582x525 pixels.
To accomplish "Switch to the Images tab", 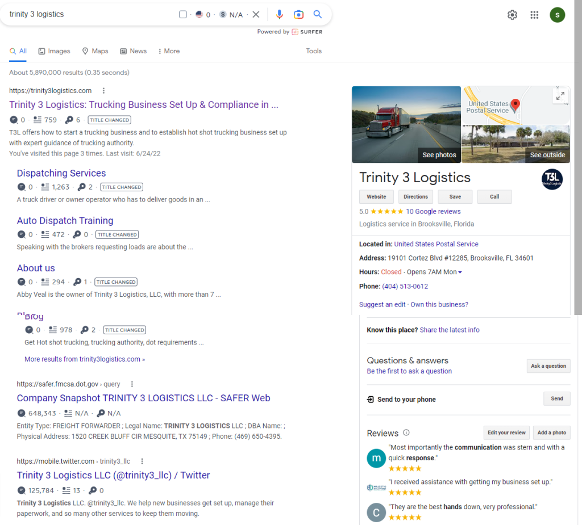I will pos(54,51).
